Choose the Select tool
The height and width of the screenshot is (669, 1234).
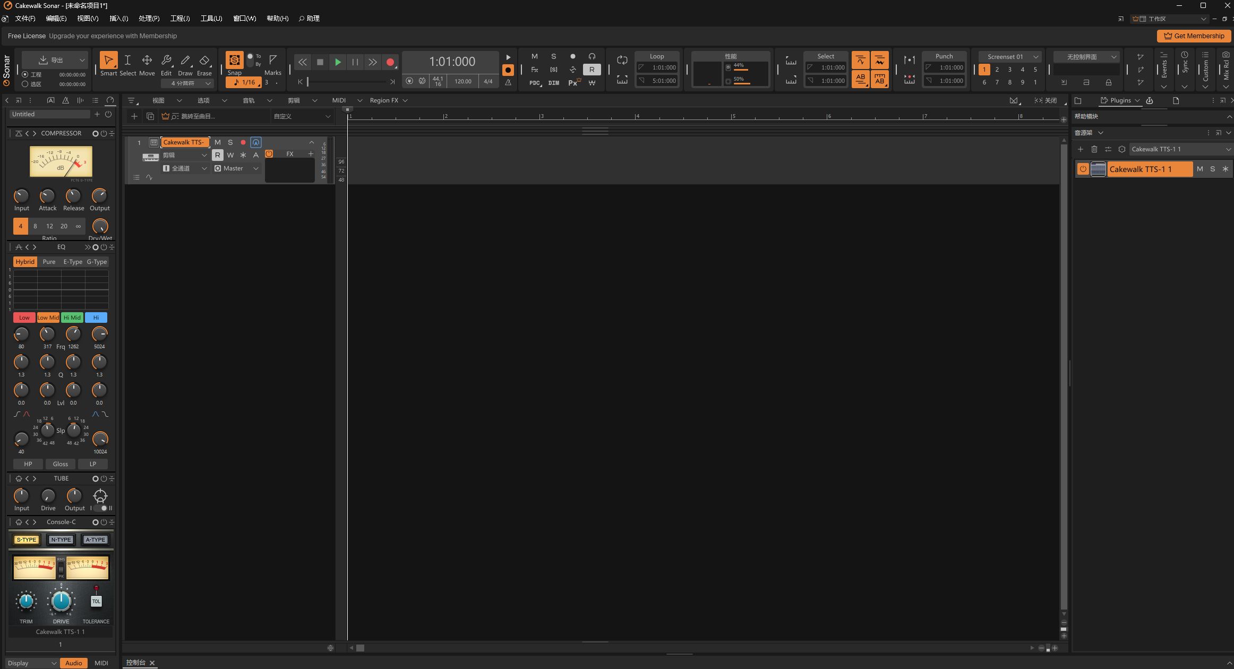[127, 60]
